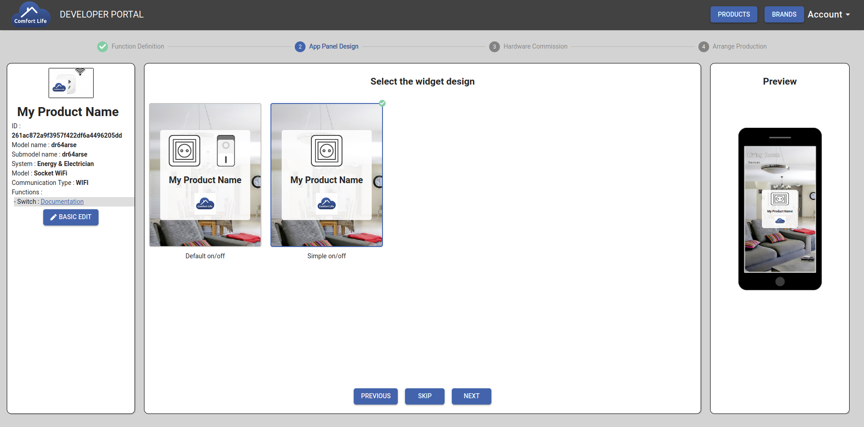Click the BASIC EDIT button
The image size is (864, 427).
[71, 217]
